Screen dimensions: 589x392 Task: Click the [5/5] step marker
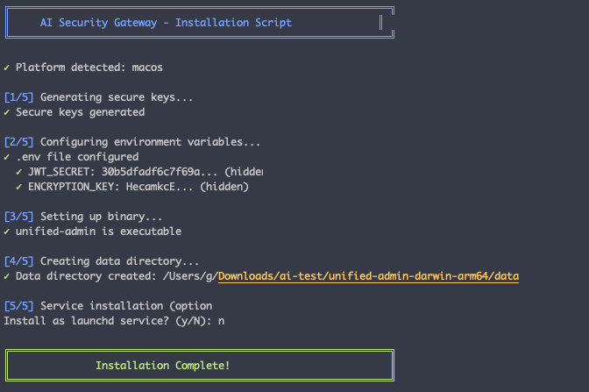(19, 306)
